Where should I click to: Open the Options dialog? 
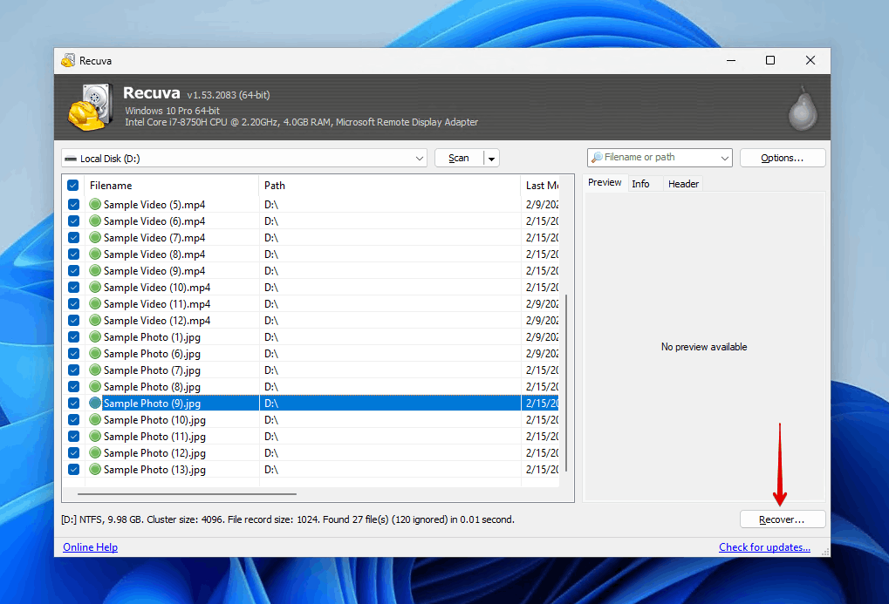(783, 158)
